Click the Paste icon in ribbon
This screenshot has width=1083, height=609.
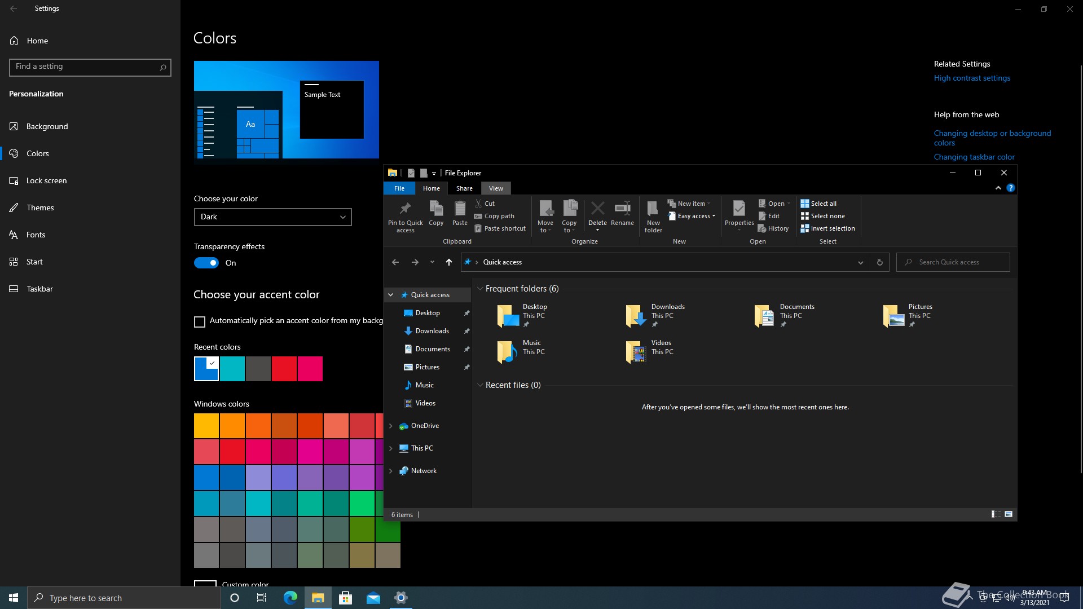(460, 209)
